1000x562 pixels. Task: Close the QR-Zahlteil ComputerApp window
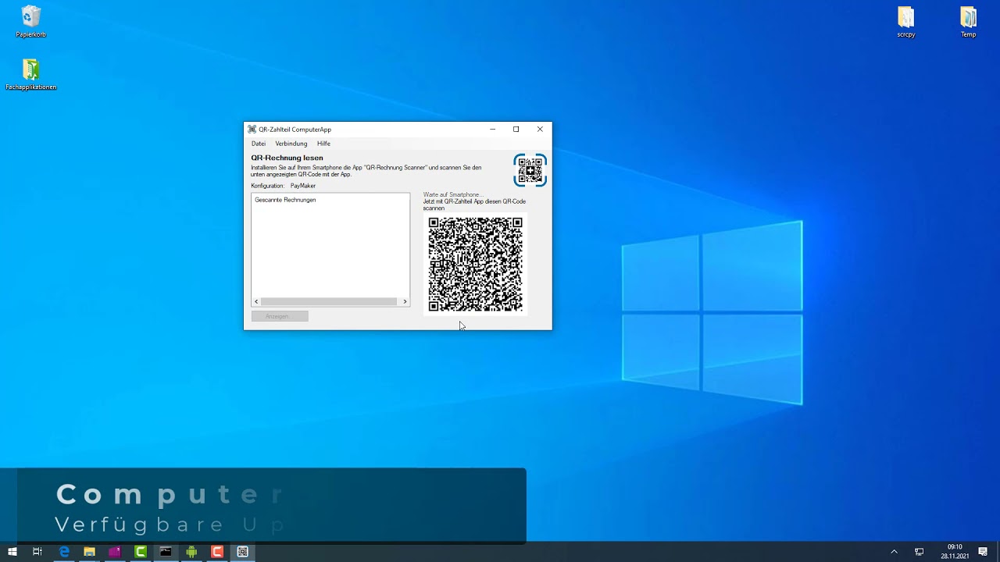pyautogui.click(x=540, y=130)
